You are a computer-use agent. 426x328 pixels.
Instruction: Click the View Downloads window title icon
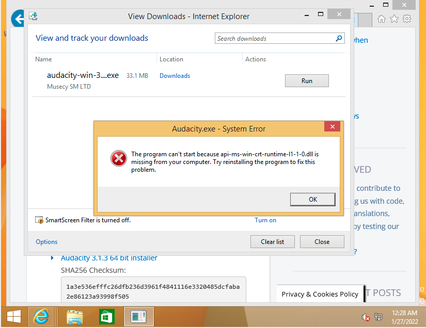click(33, 17)
